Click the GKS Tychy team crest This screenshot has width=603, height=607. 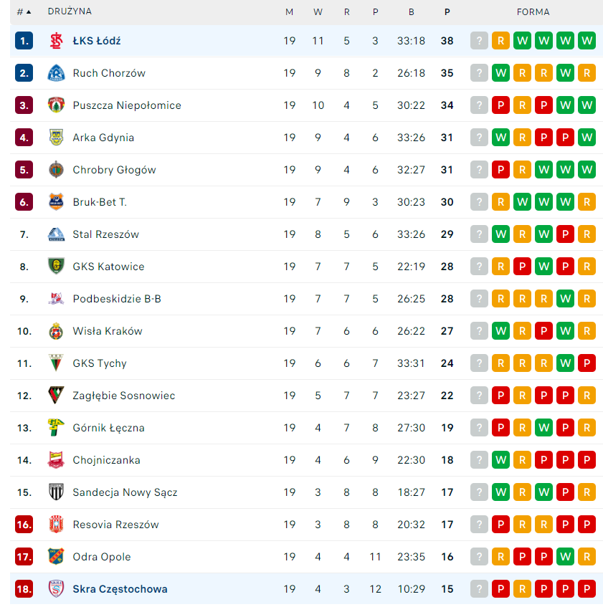click(56, 363)
